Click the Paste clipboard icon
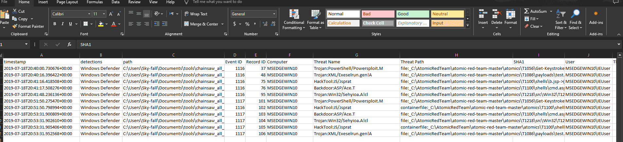This screenshot has width=623, height=142. [x=5, y=14]
